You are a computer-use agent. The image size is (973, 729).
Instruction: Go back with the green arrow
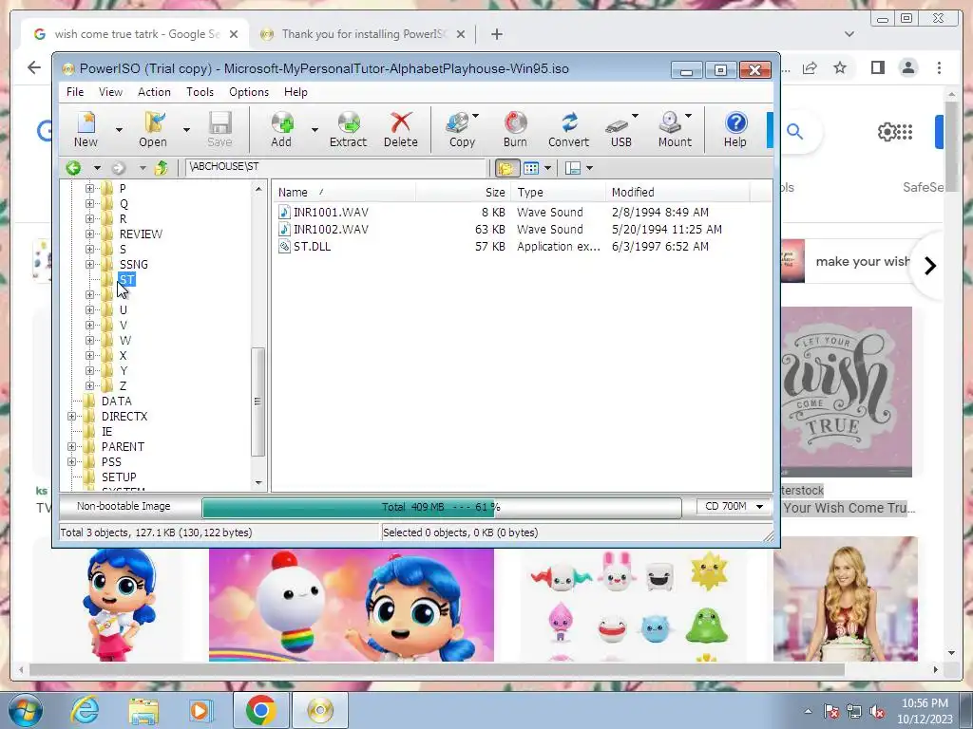[73, 167]
